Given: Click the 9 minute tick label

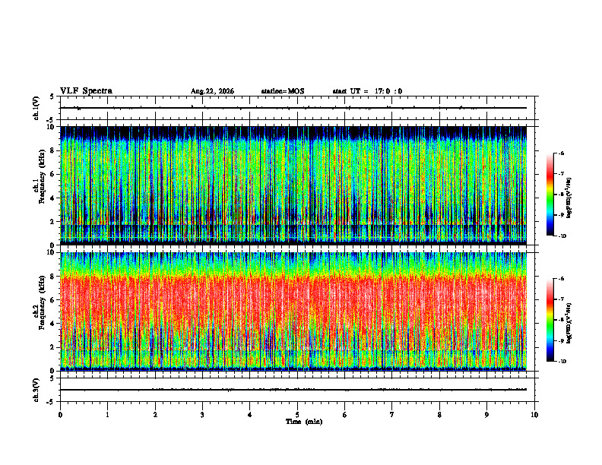Looking at the screenshot, I should [486, 415].
